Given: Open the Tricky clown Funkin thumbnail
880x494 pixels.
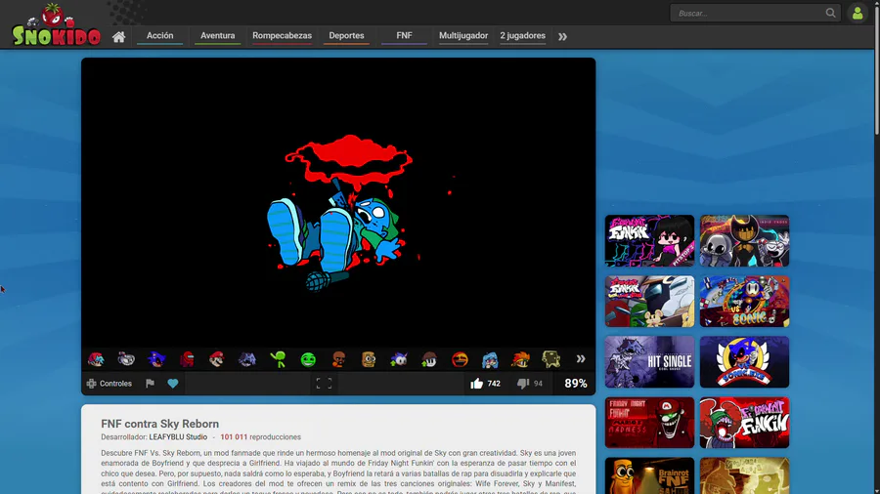Looking at the screenshot, I should point(744,423).
